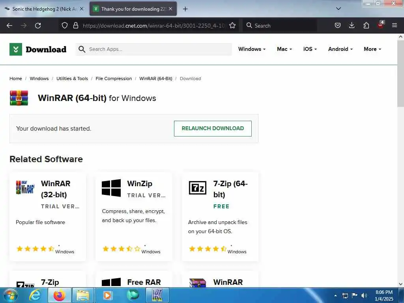This screenshot has height=303, width=404.
Task: Open the WinRAR (32-bit) card title
Action: pyautogui.click(x=56, y=189)
